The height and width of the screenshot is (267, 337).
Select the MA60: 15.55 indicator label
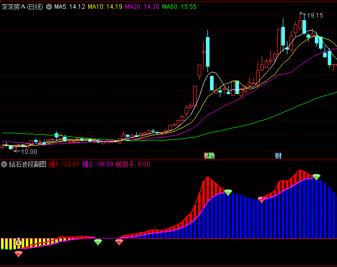click(x=179, y=7)
